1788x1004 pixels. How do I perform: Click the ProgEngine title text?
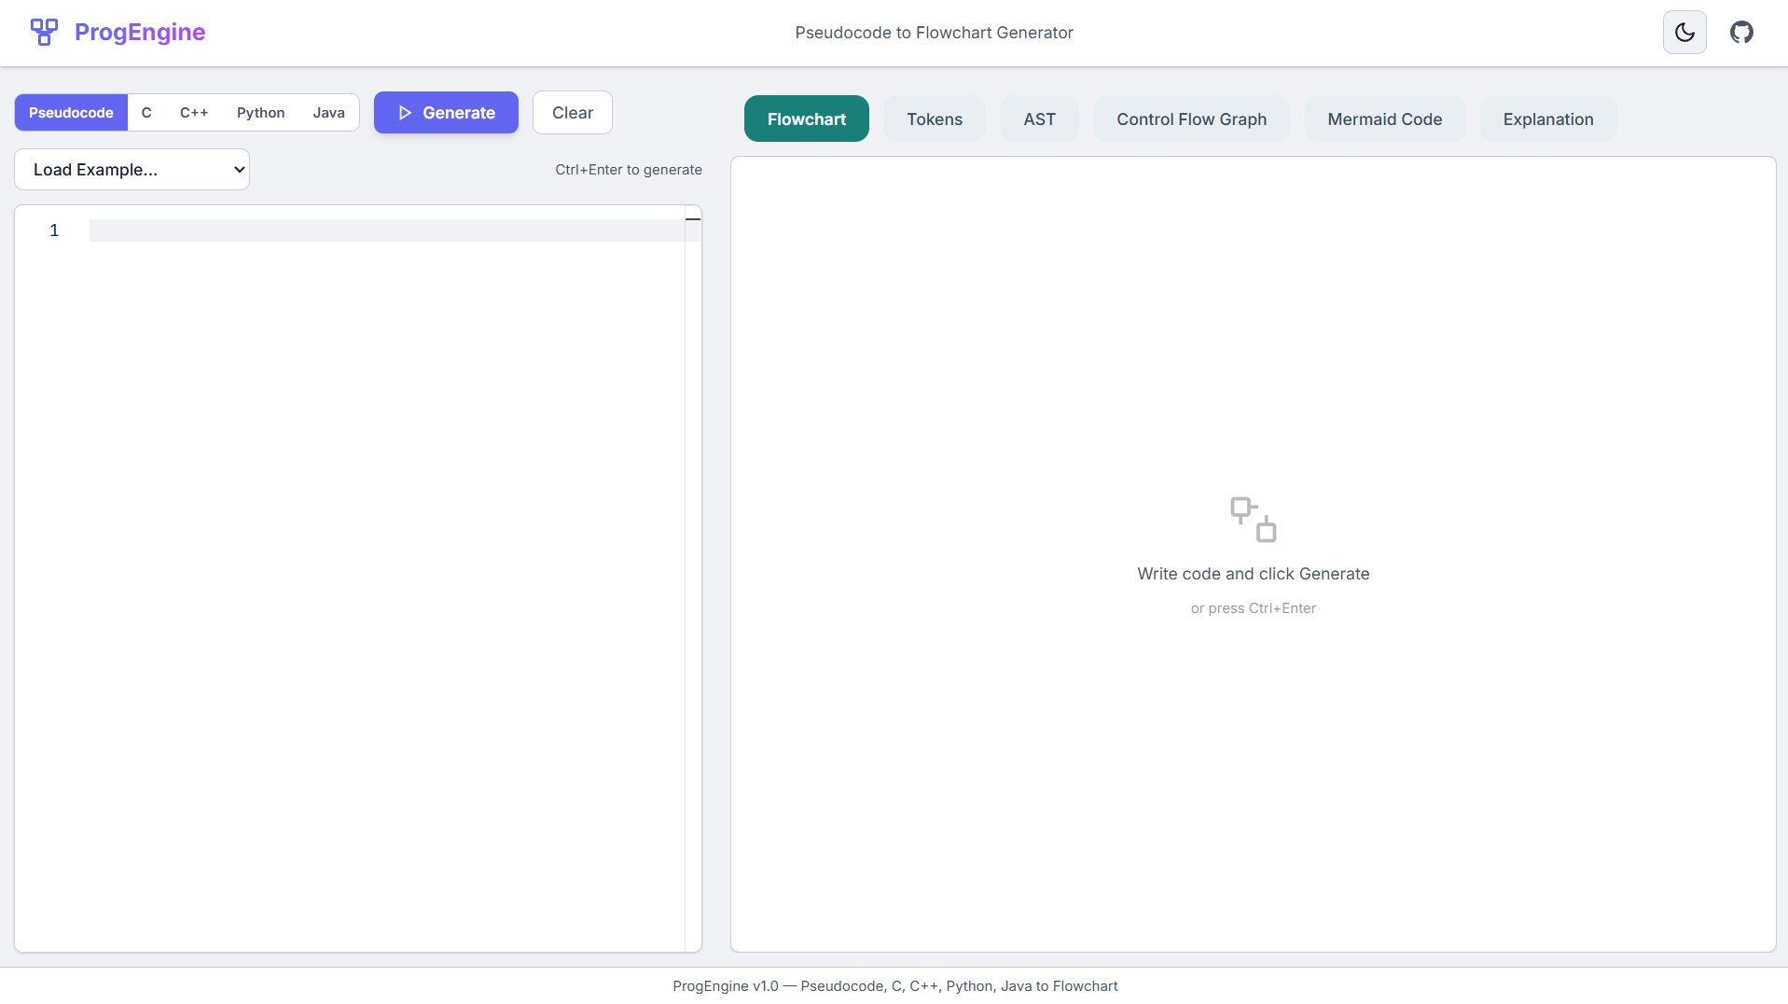[x=140, y=32]
